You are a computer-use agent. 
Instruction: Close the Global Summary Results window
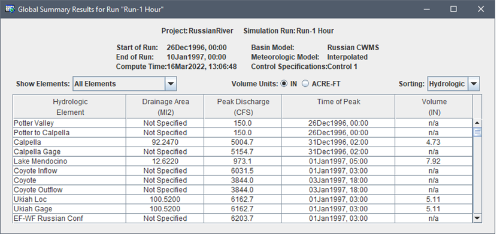click(x=481, y=9)
